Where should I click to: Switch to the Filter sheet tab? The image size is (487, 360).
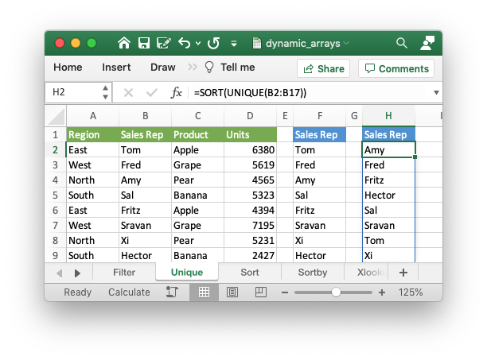[x=124, y=273]
